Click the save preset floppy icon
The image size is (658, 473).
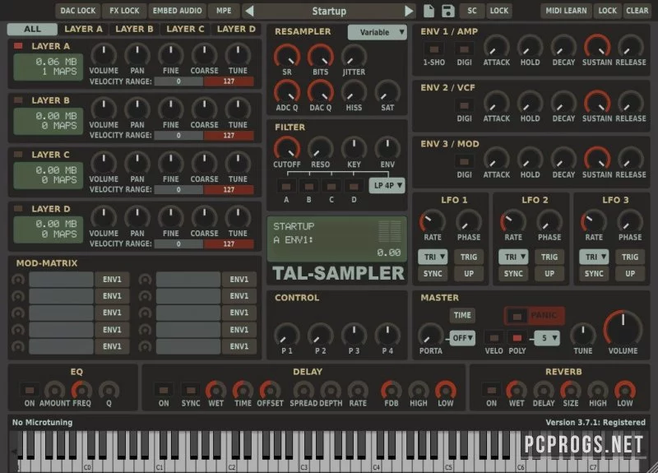(x=448, y=11)
